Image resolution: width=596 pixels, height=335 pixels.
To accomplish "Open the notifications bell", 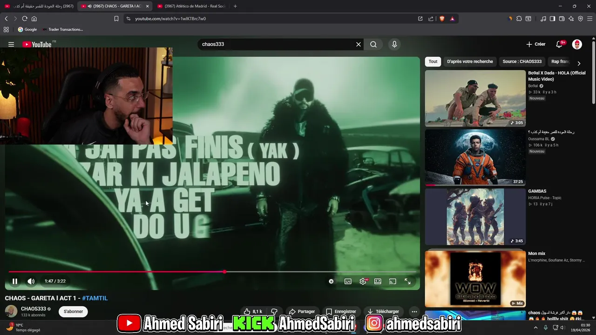I will [559, 44].
